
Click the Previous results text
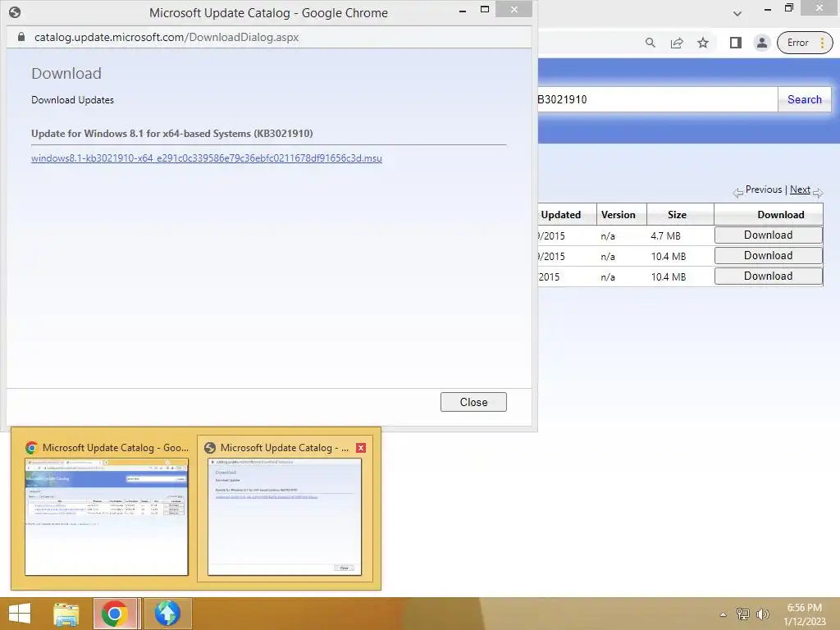[764, 189]
